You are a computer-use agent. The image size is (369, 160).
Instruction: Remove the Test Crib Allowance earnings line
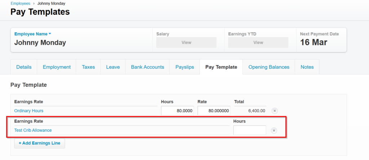[274, 131]
